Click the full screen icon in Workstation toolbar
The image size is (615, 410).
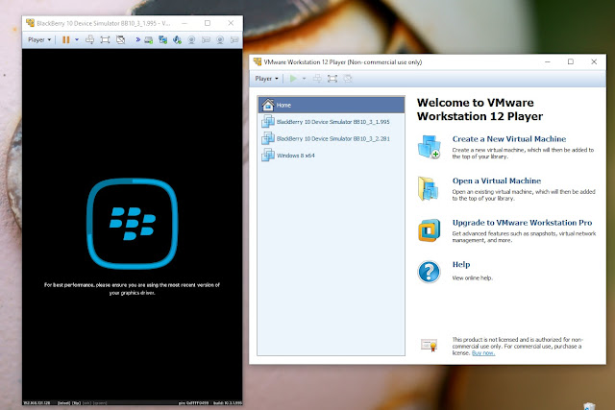[332, 79]
